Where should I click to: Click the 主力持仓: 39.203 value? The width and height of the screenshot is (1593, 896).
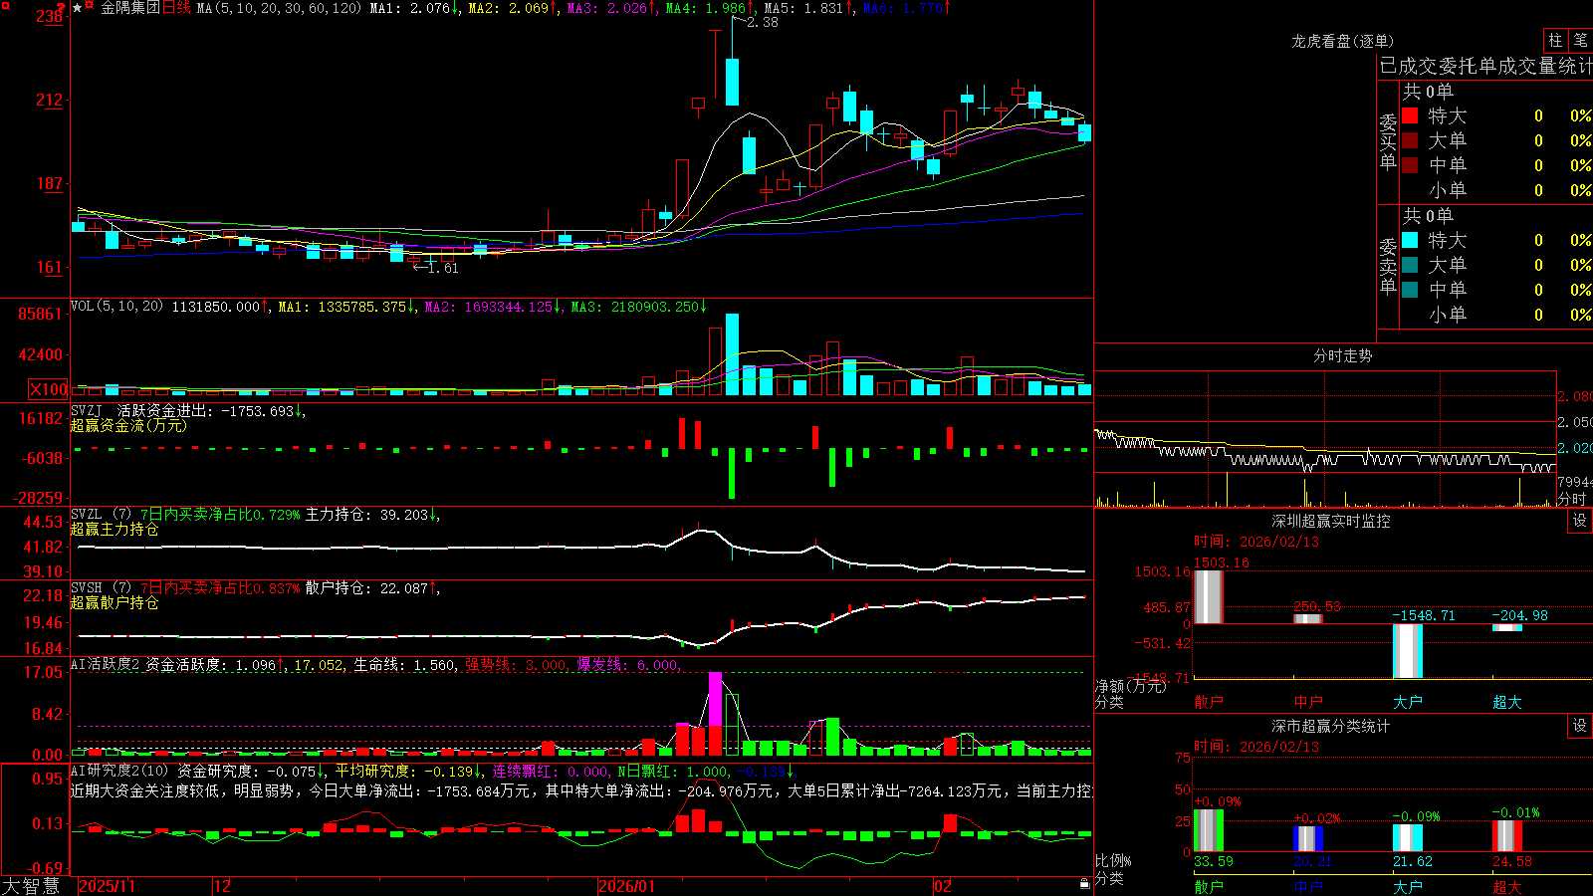point(367,515)
